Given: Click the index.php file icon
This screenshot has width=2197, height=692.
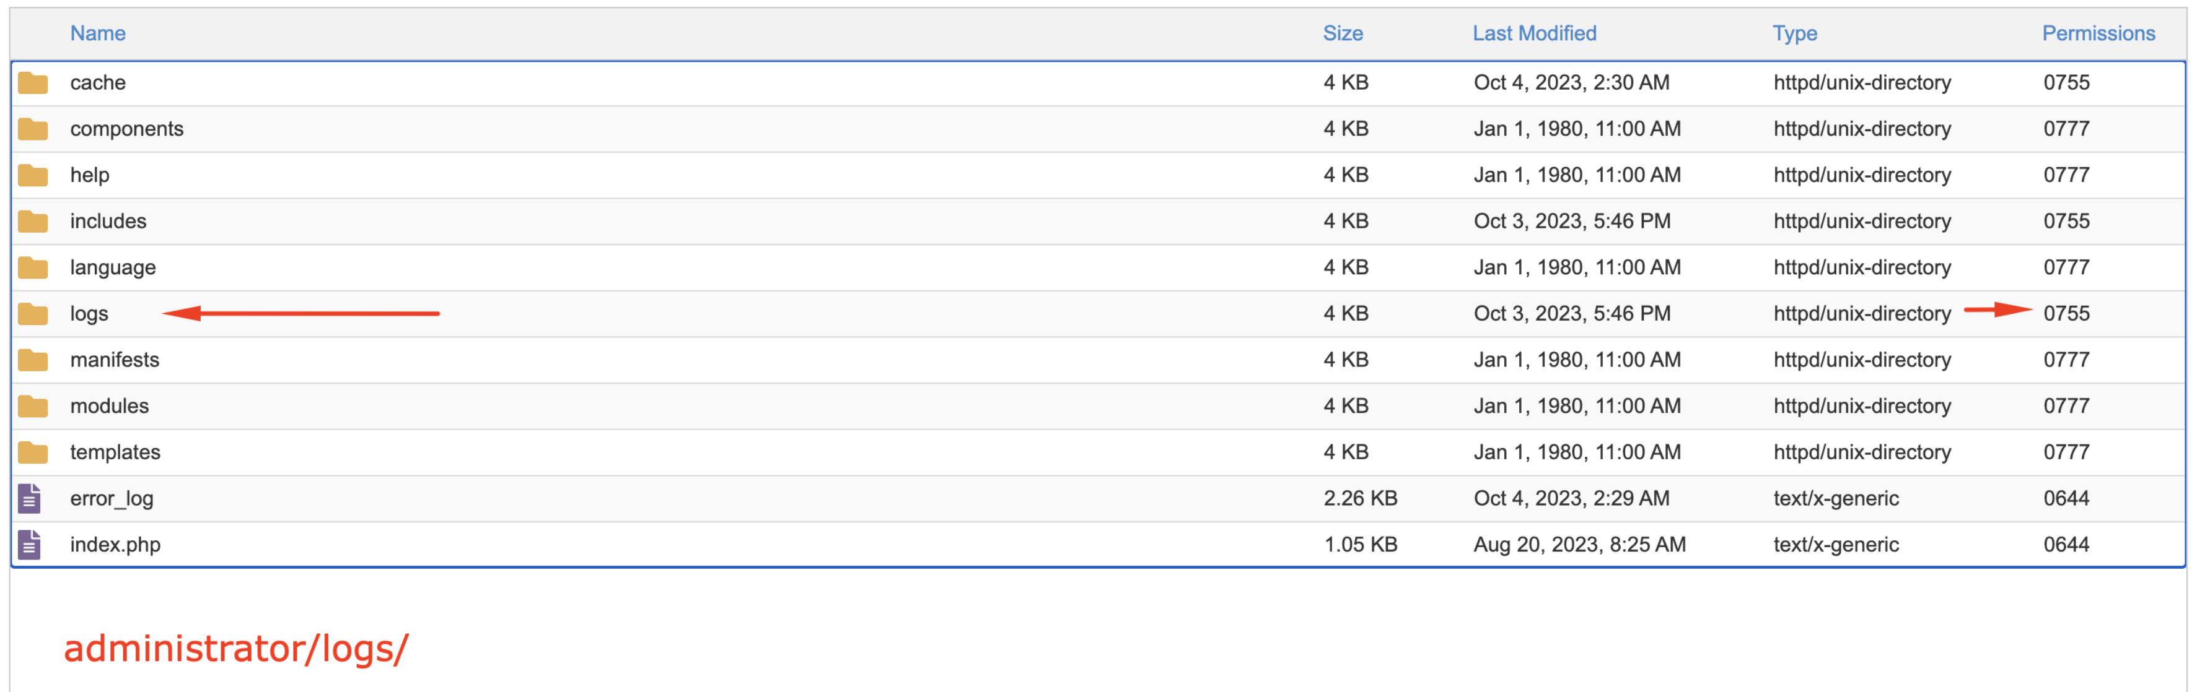Looking at the screenshot, I should pyautogui.click(x=29, y=545).
